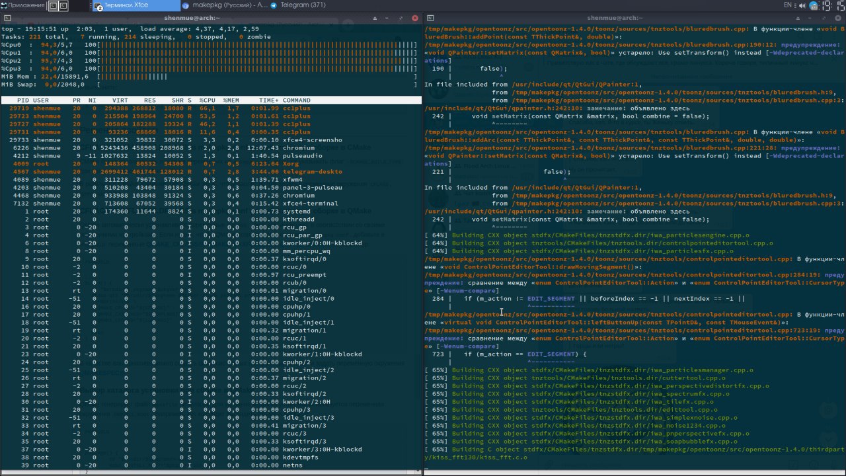Open the 19:15 panel clock

pyautogui.click(x=833, y=5)
